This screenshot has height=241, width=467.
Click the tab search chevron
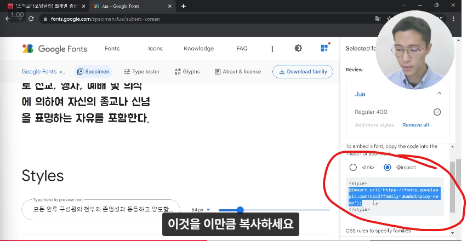tap(403, 5)
